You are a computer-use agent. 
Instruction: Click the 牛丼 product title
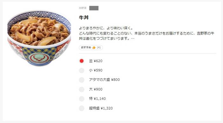point(84,17)
